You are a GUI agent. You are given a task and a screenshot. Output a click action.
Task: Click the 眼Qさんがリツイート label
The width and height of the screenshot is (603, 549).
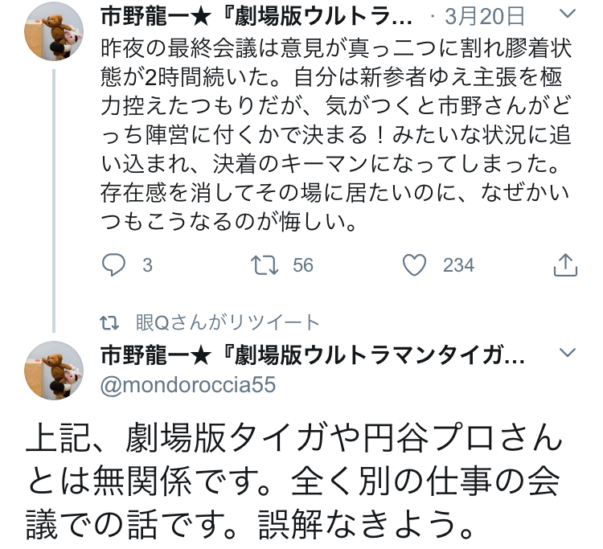[x=228, y=323]
